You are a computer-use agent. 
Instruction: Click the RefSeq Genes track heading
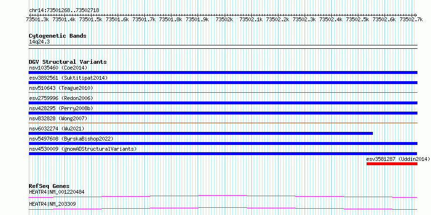tap(49, 186)
